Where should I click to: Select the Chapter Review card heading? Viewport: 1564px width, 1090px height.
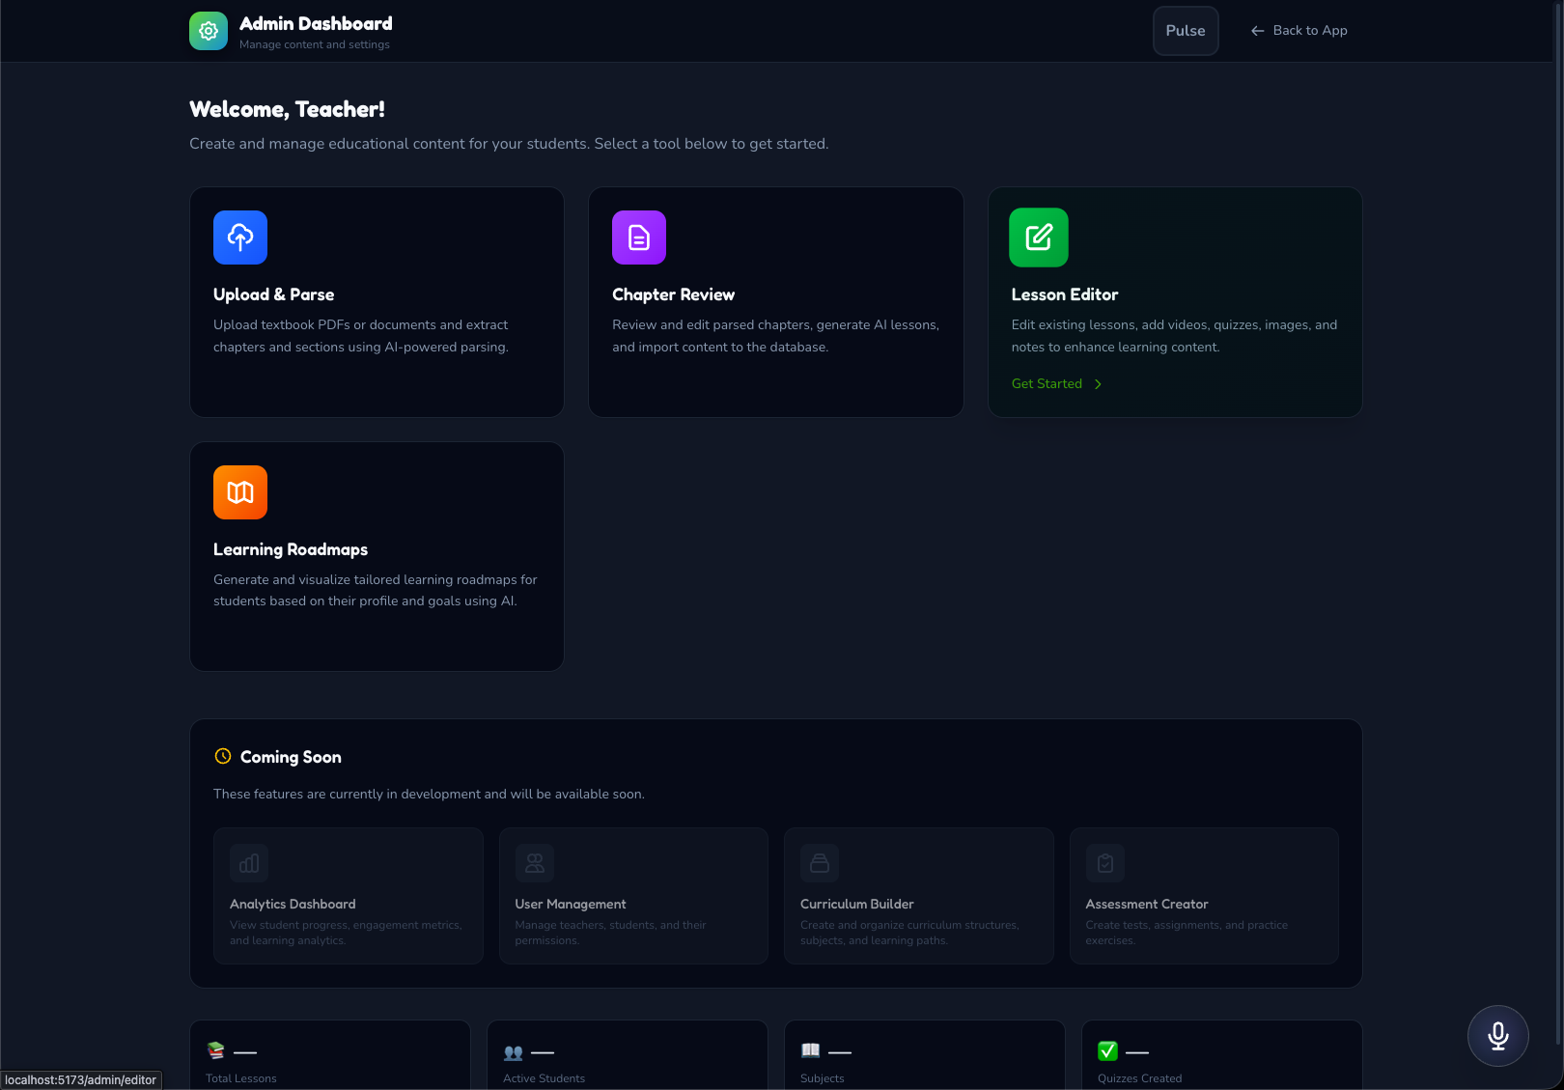click(x=673, y=294)
